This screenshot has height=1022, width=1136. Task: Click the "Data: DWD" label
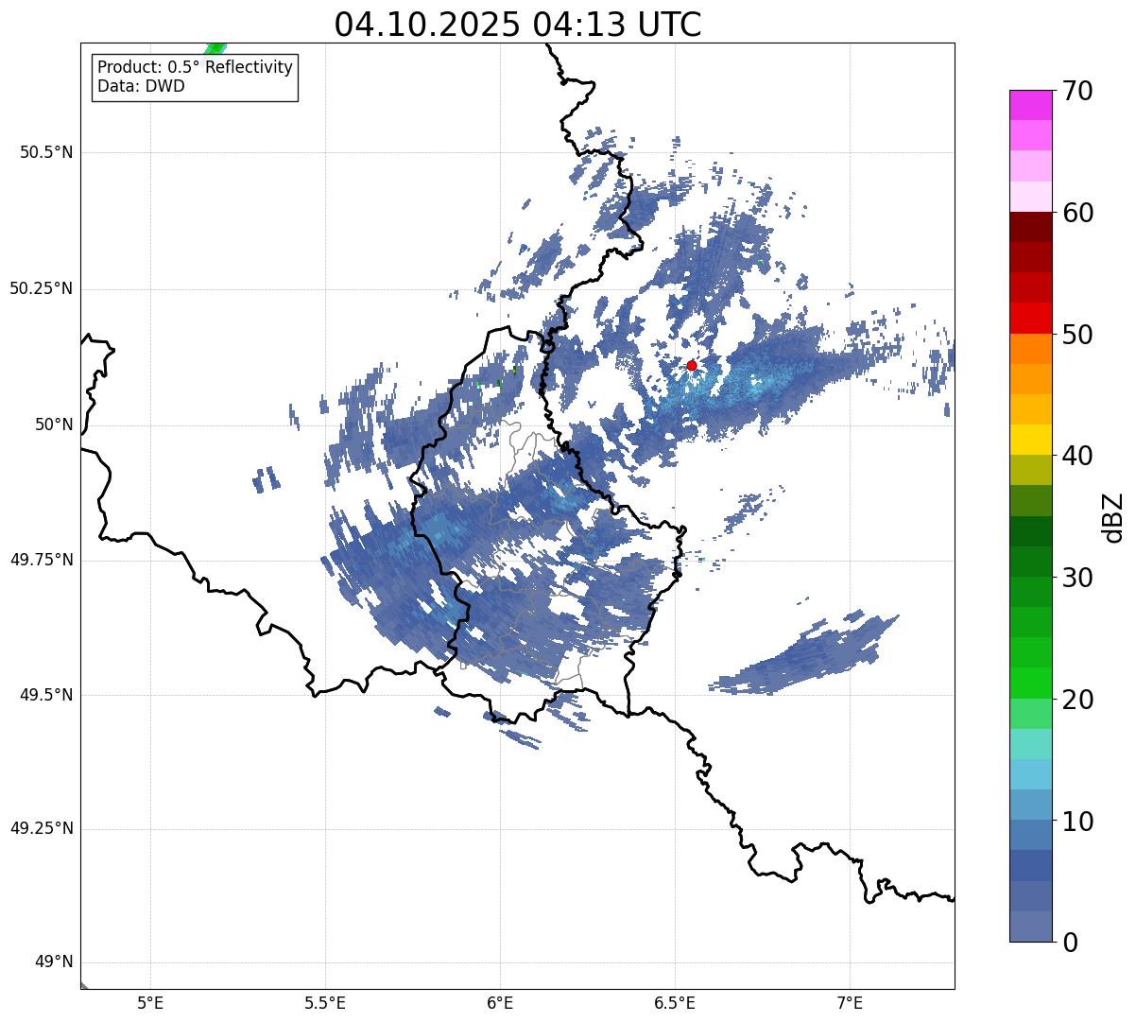(141, 87)
